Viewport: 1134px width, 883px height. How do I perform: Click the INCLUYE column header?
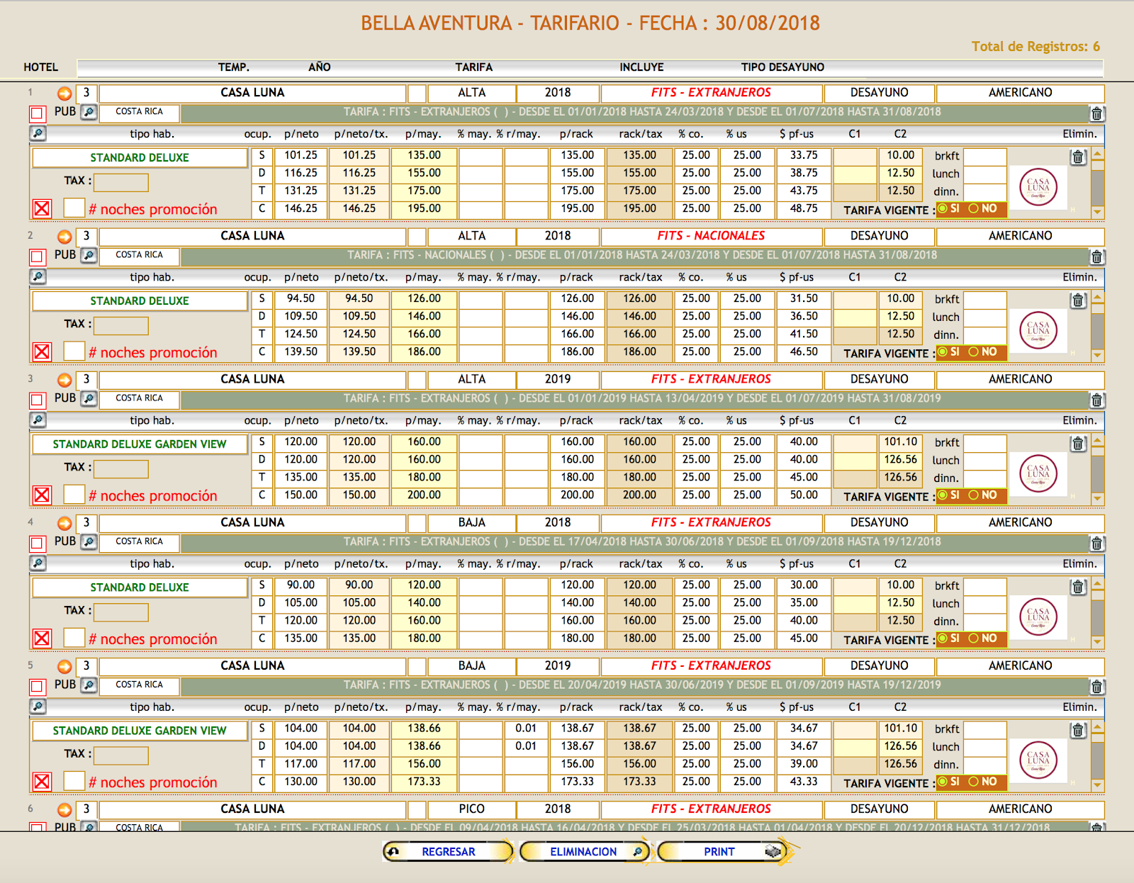coord(641,67)
